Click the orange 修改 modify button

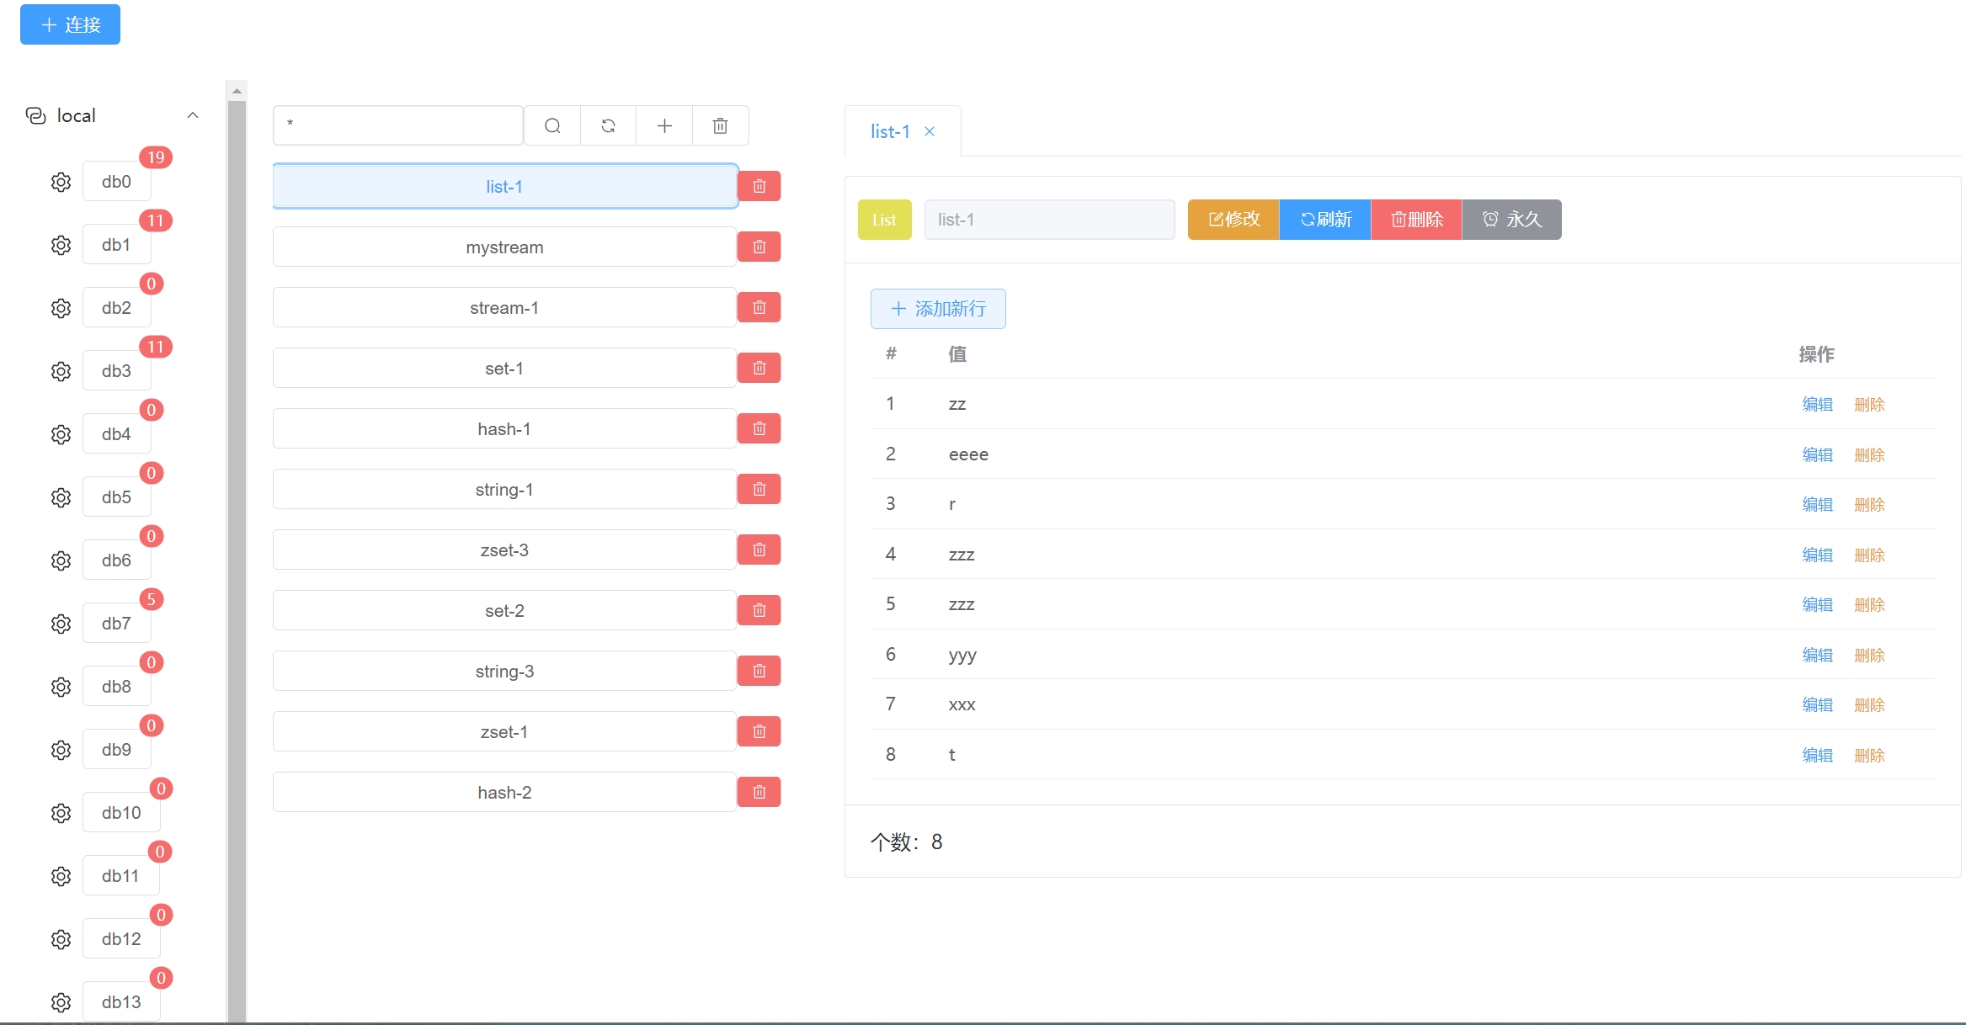pyautogui.click(x=1233, y=220)
